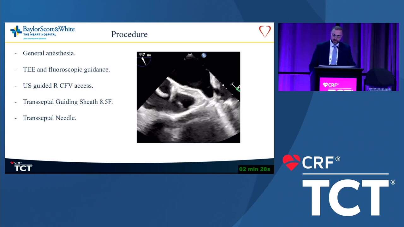Click the CRF TCT sign on the podium

click(x=338, y=85)
